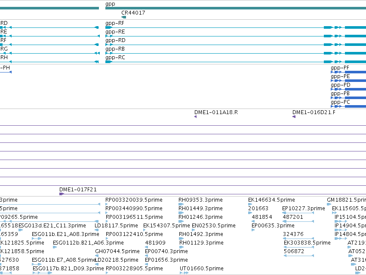Select EST ESG013d.E21_C11.3prime
366x275 pixels.
click(52, 226)
